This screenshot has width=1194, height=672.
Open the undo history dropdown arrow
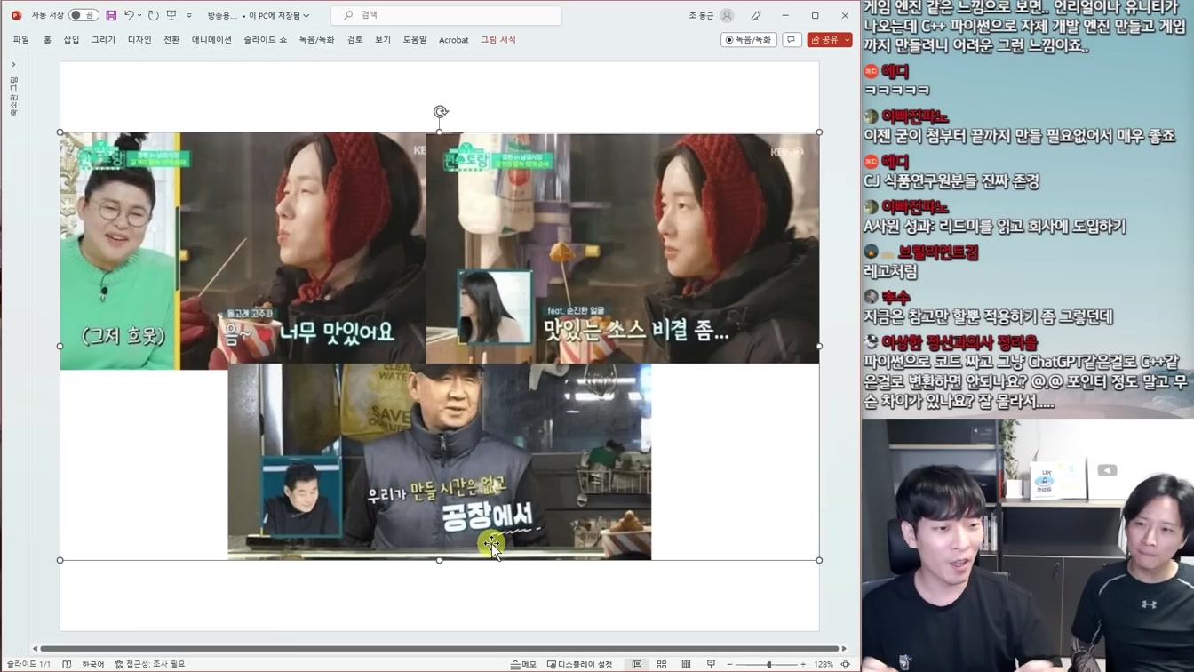click(139, 15)
